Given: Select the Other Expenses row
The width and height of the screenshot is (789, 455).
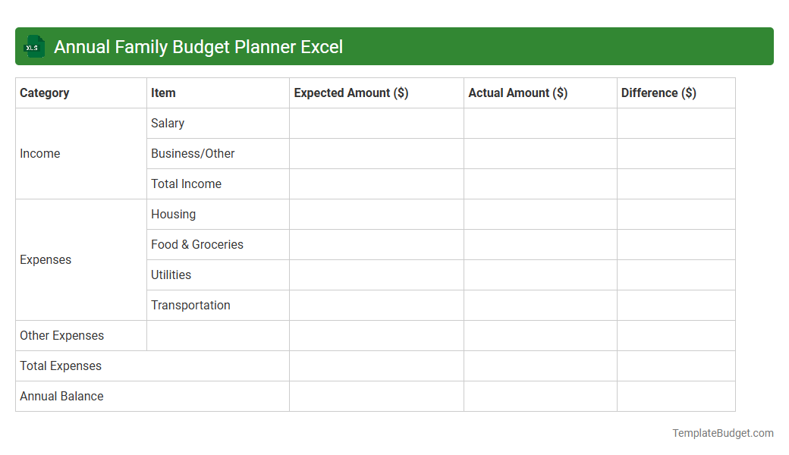Looking at the screenshot, I should pos(62,335).
